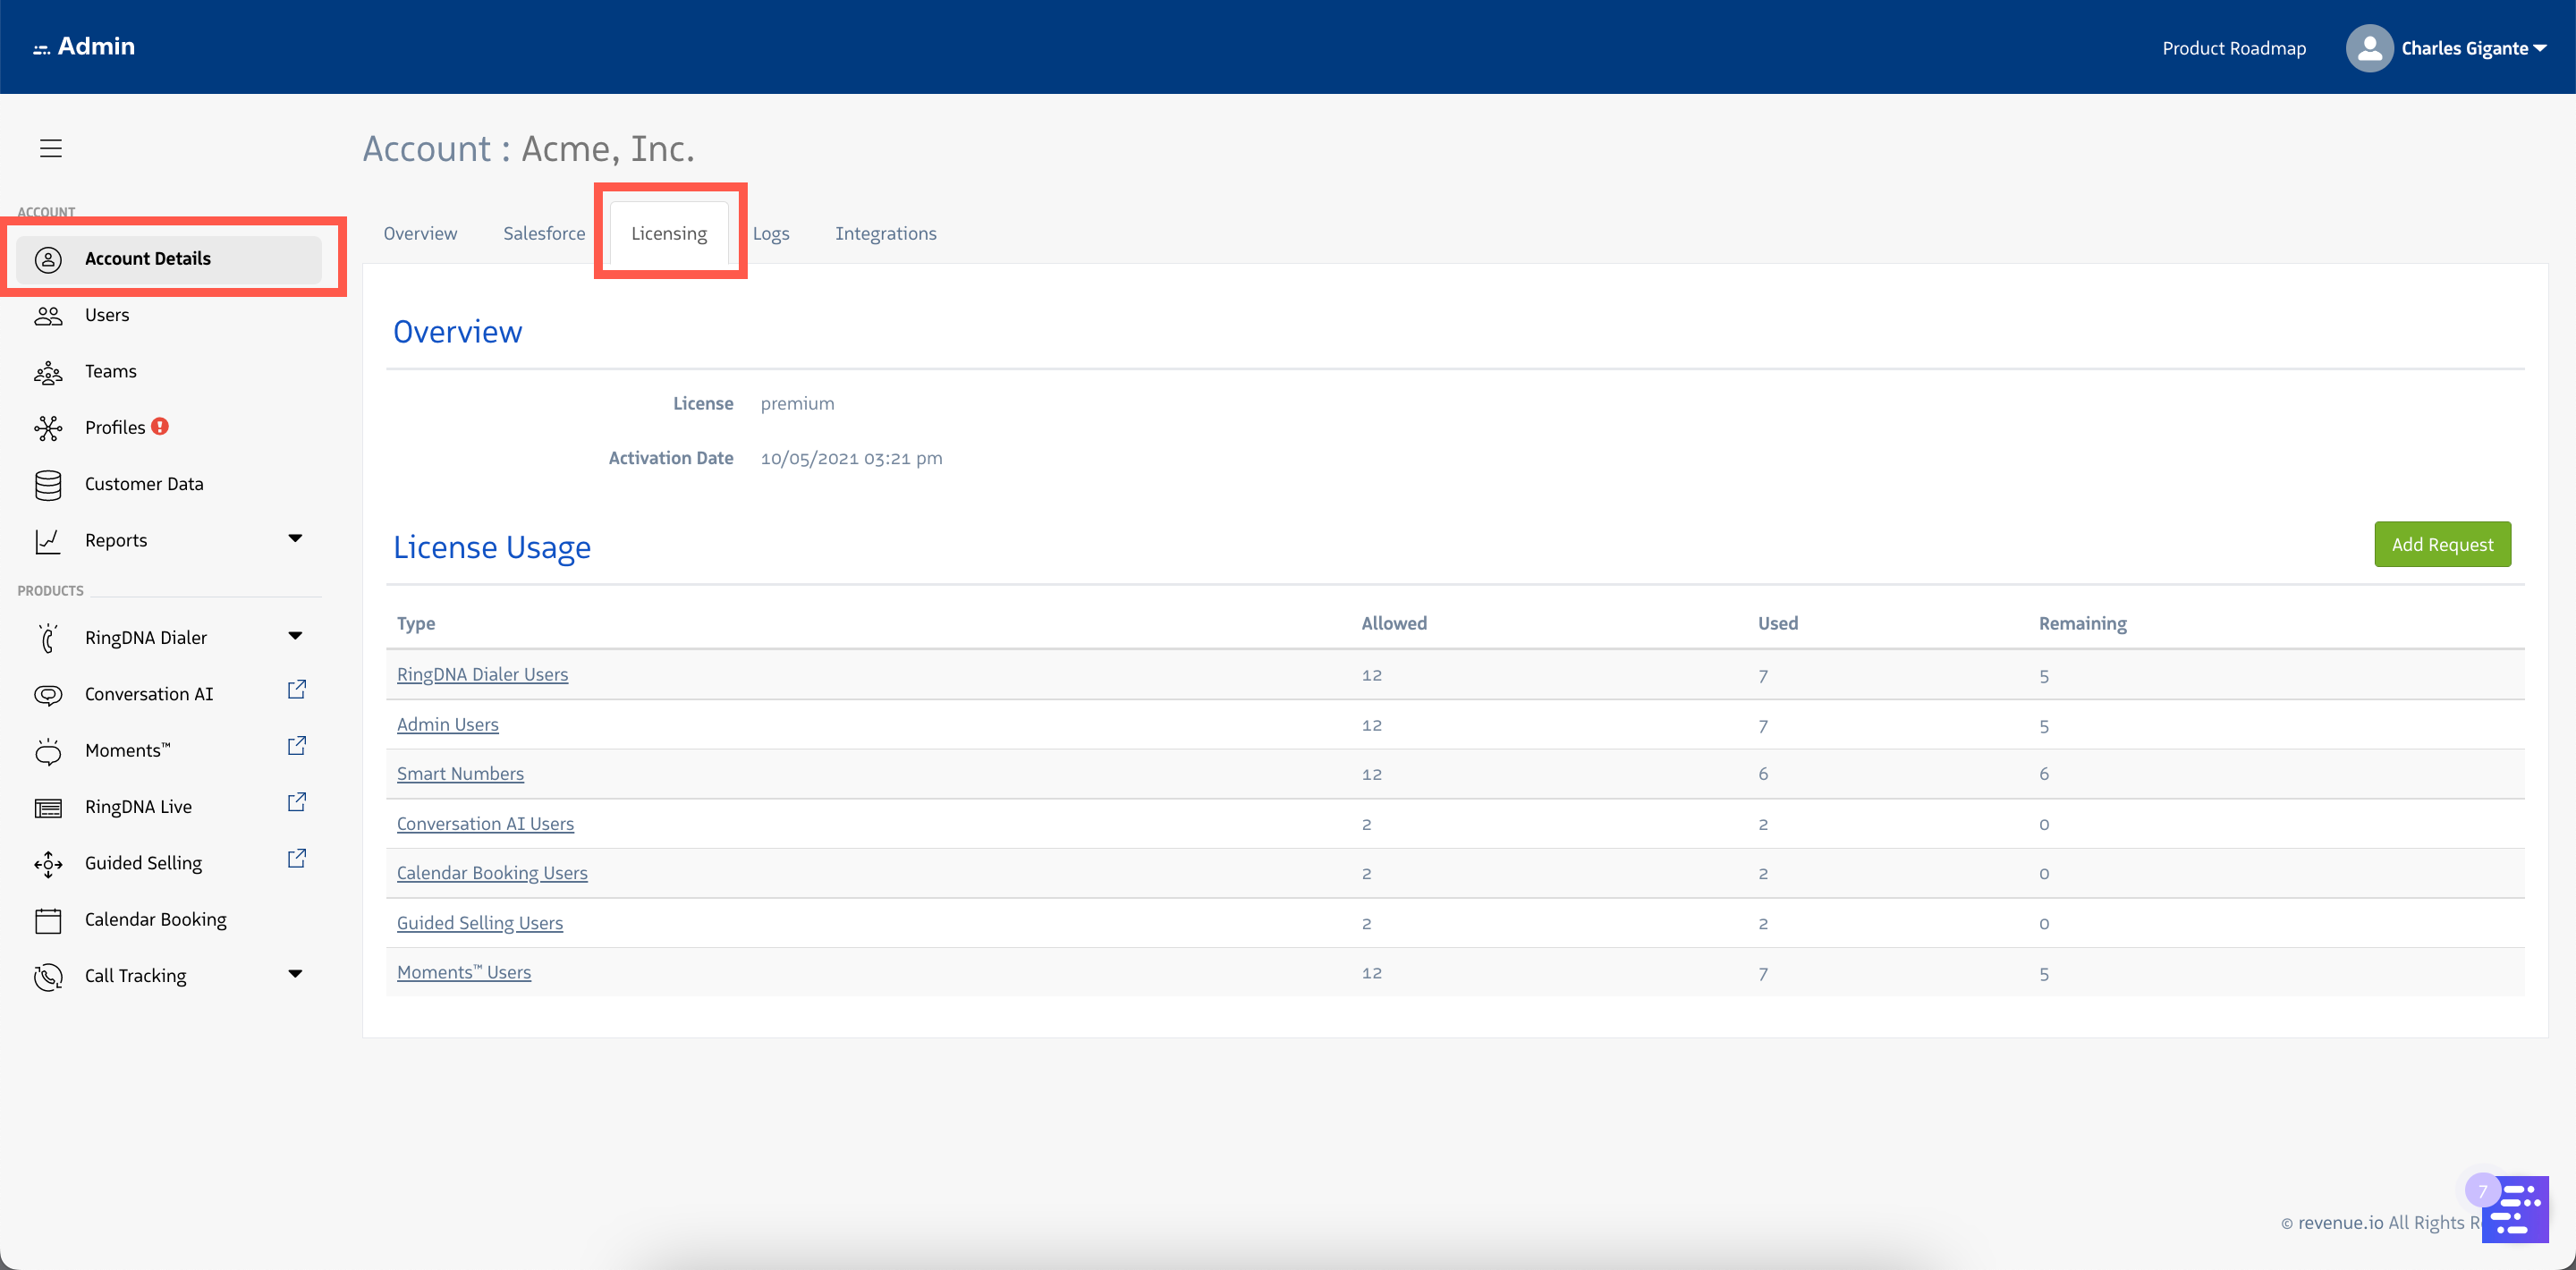The image size is (2576, 1270).
Task: Expand the RingDNA Dialer submenu arrow
Action: coord(295,636)
